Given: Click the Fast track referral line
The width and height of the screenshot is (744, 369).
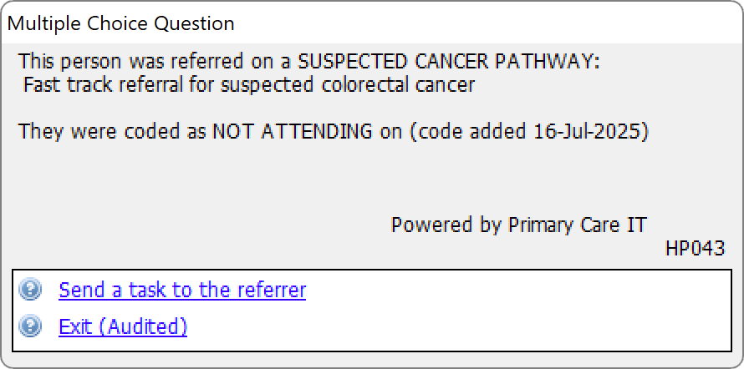Looking at the screenshot, I should (249, 85).
